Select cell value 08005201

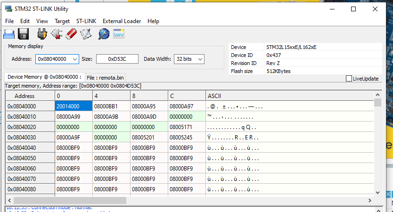click(x=149, y=137)
